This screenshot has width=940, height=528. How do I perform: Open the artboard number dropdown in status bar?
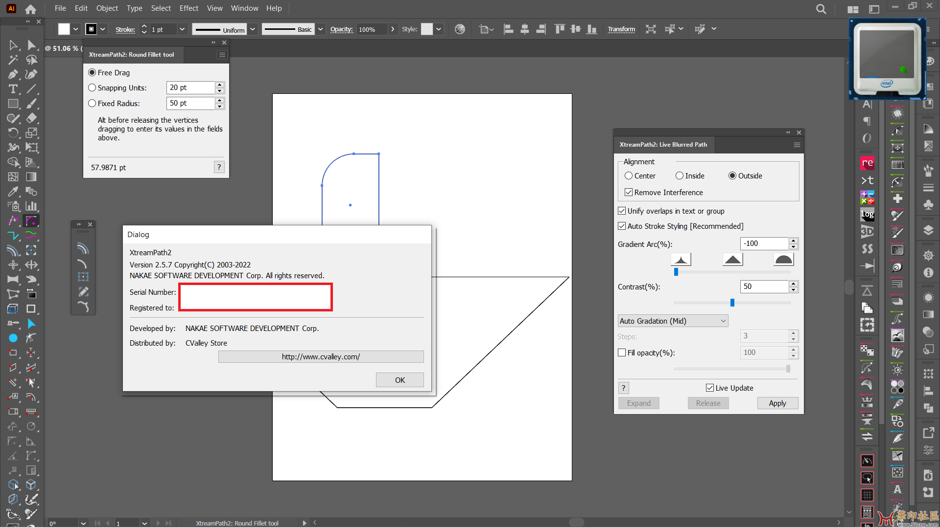(x=144, y=523)
